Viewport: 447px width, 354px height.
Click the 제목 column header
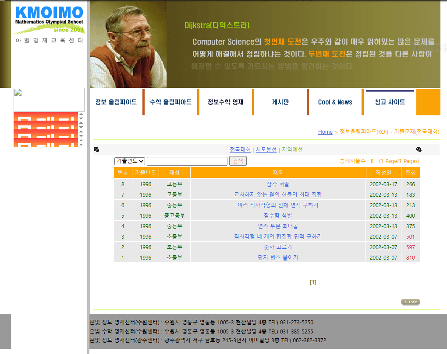click(278, 173)
